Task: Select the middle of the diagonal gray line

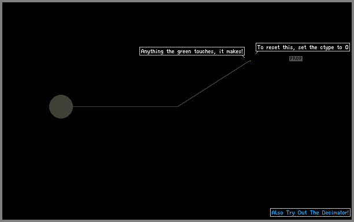Action: (x=213, y=84)
